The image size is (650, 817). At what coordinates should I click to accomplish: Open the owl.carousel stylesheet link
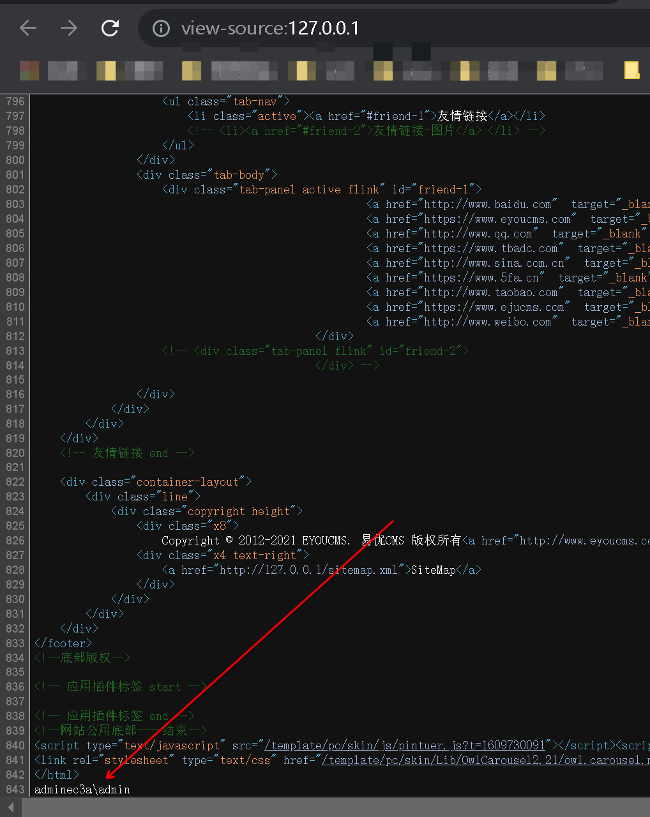click(x=486, y=760)
